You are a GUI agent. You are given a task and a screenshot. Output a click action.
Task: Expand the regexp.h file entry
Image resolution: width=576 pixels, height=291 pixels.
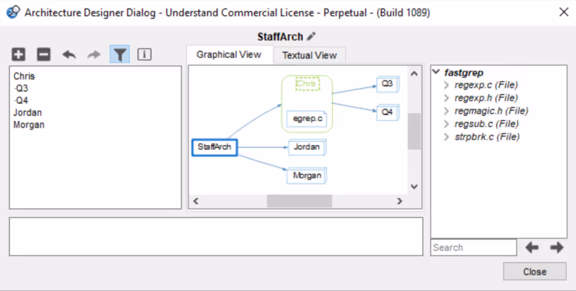pos(446,98)
